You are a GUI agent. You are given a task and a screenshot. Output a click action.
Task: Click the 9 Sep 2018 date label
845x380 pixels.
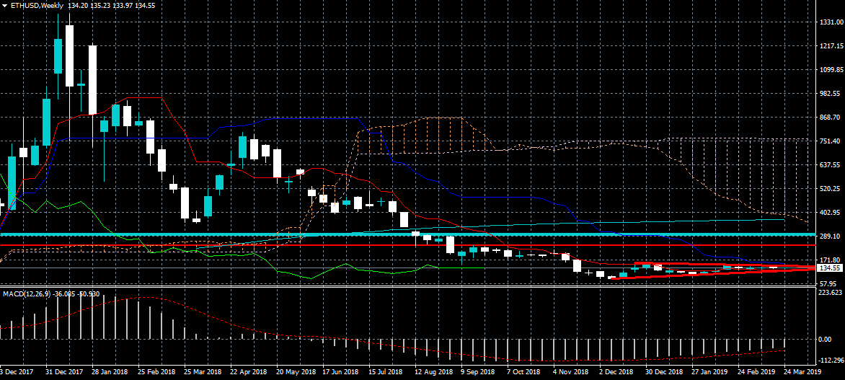pyautogui.click(x=479, y=372)
